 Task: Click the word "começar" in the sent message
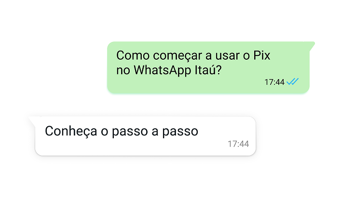(177, 56)
